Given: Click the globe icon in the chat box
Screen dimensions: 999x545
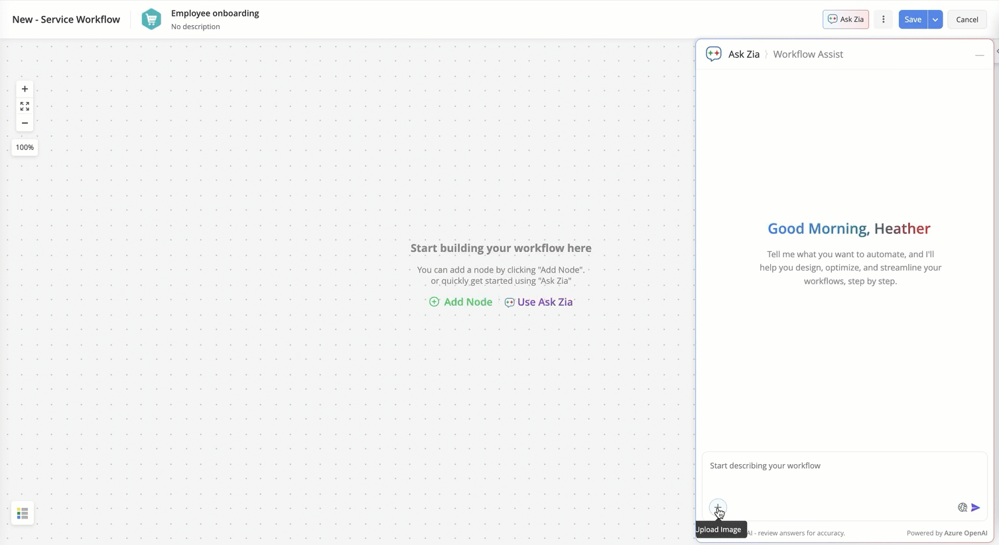Looking at the screenshot, I should pos(962,507).
